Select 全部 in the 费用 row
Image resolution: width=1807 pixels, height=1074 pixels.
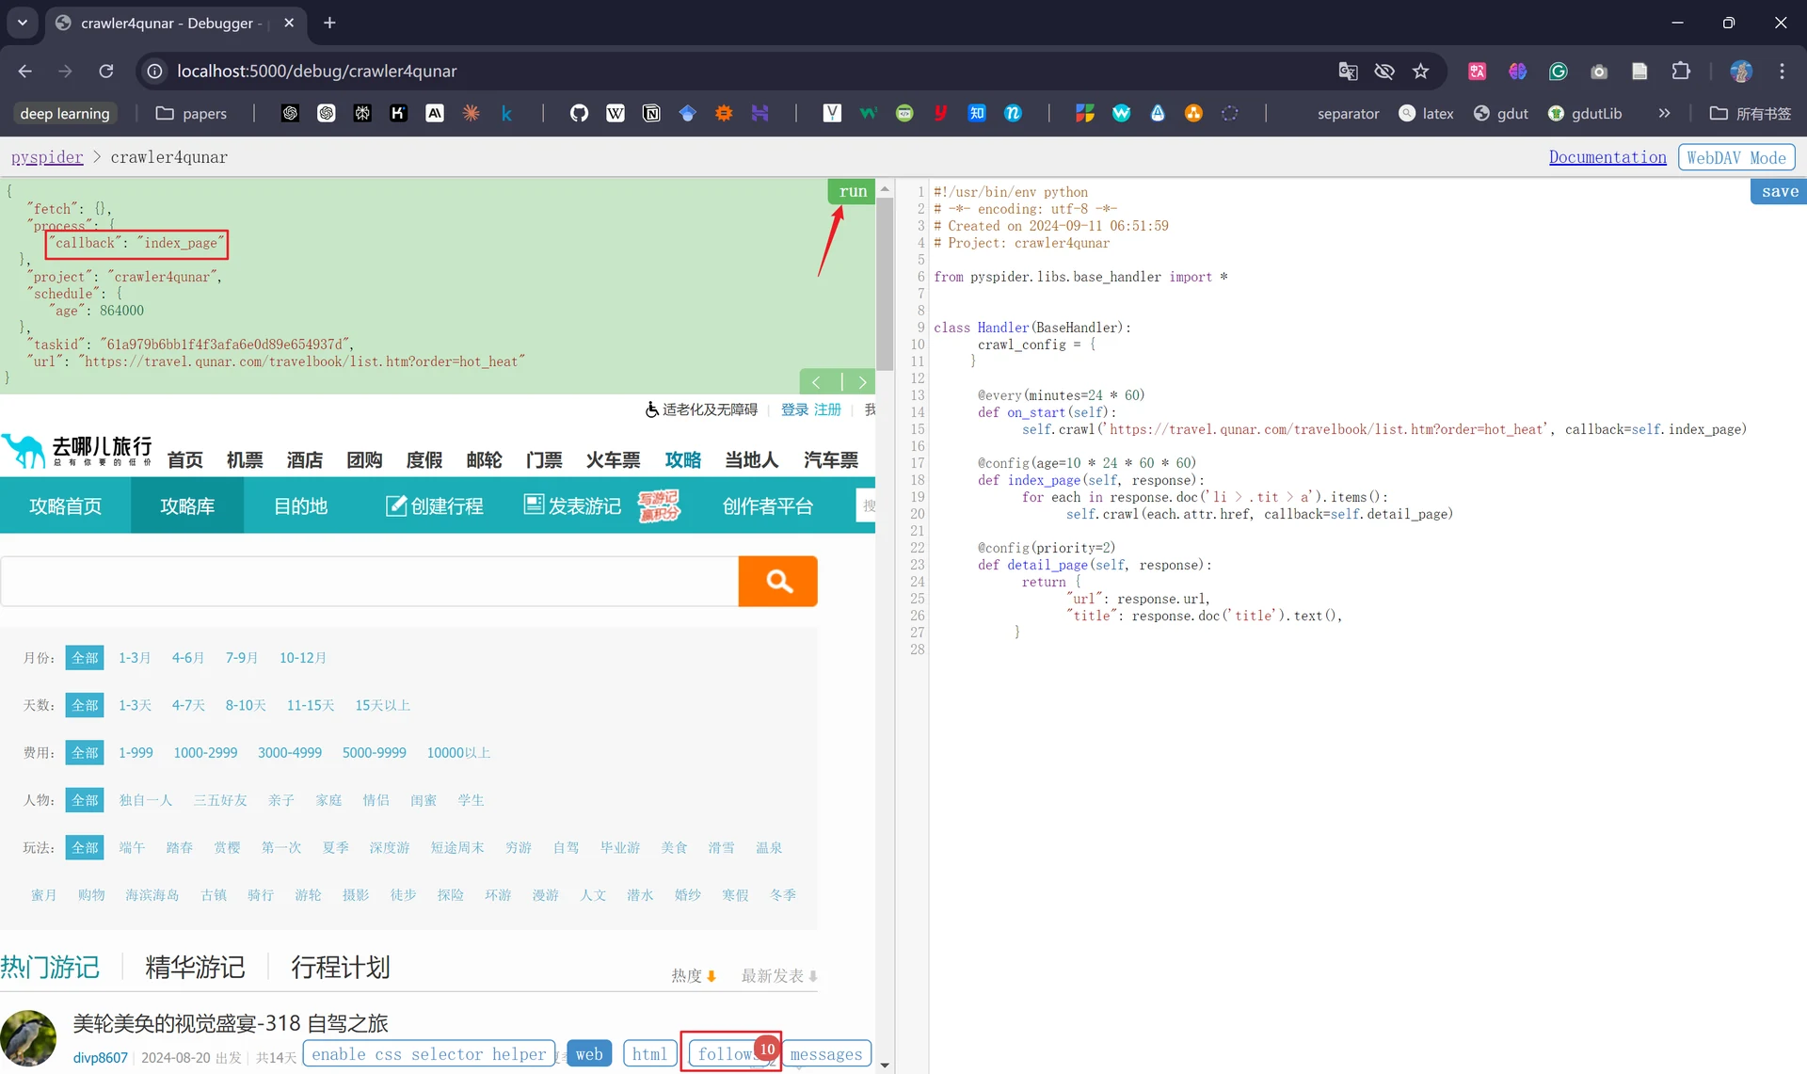point(85,752)
